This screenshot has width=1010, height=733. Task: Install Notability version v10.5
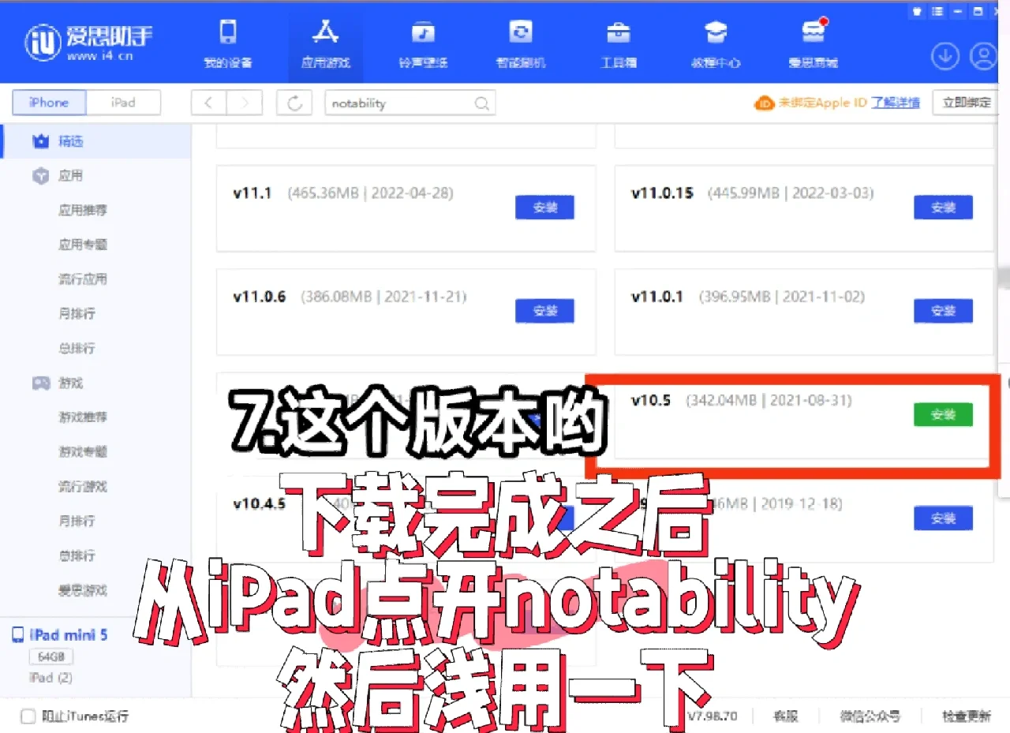point(943,414)
